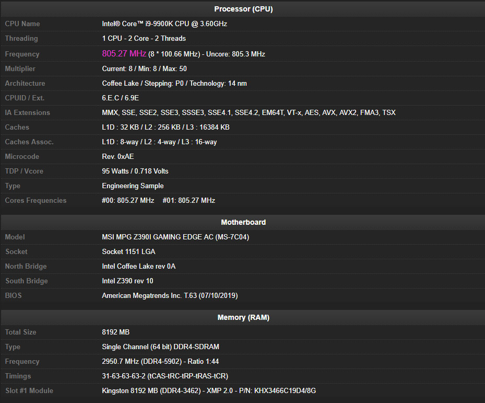Select the Microcode value Rev. 0xAE
Image resolution: width=485 pixels, height=403 pixels.
pos(118,156)
